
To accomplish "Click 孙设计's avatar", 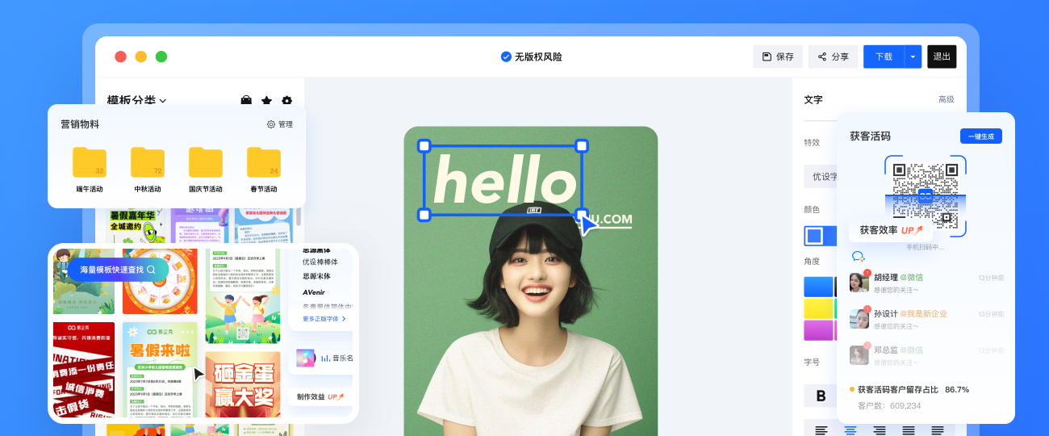I will (x=859, y=319).
